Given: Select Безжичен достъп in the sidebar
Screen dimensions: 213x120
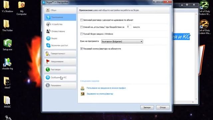Looking at the screenshot, I should (60, 45).
